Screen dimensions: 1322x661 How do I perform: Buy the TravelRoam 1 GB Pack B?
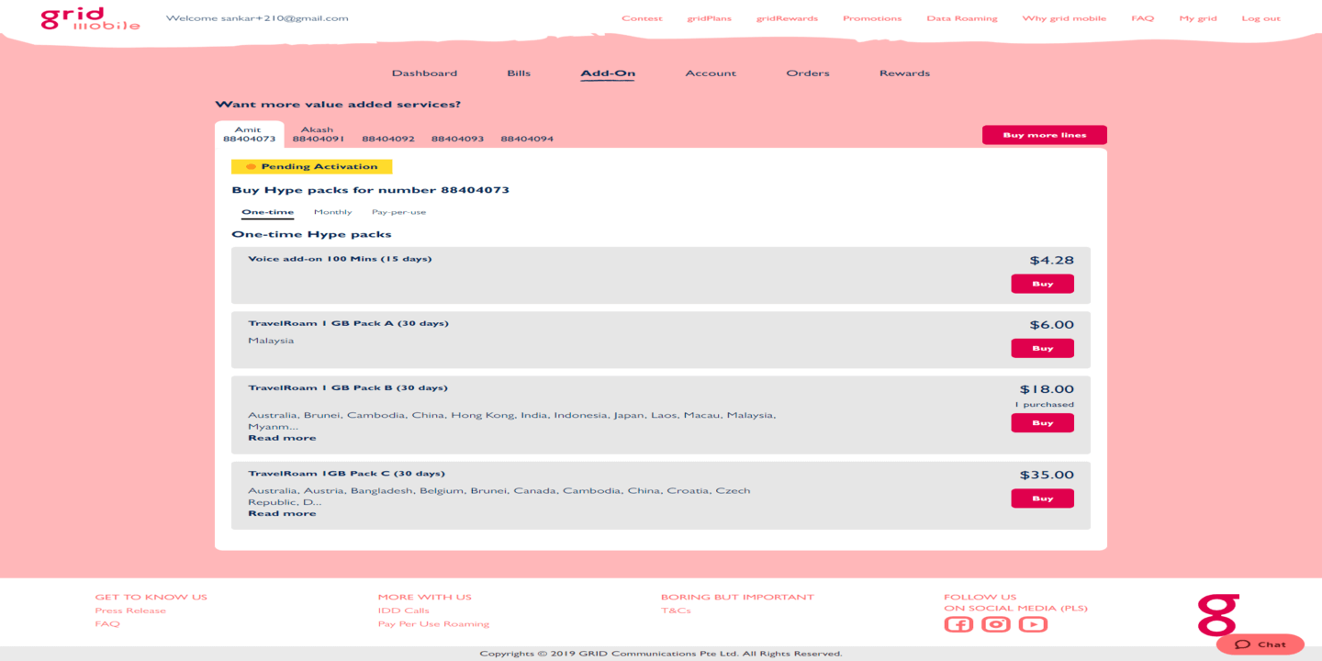1042,423
